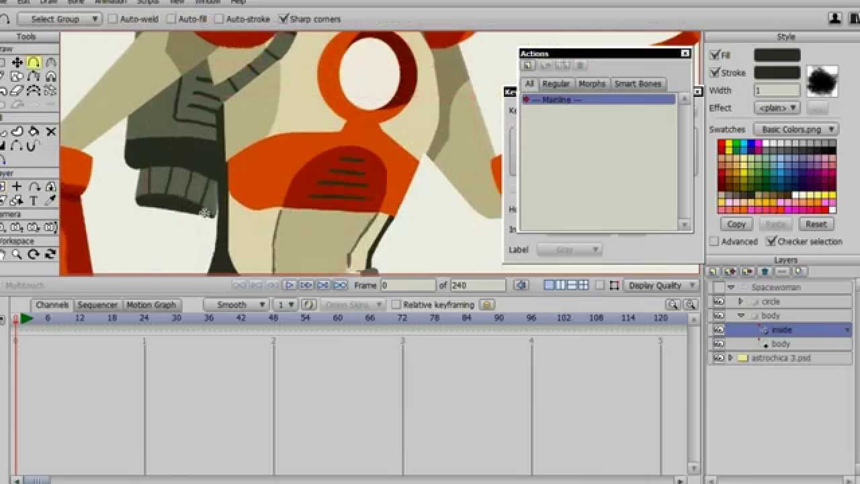
Task: Select the highlighted yellow Add Point tool
Action: (x=34, y=63)
